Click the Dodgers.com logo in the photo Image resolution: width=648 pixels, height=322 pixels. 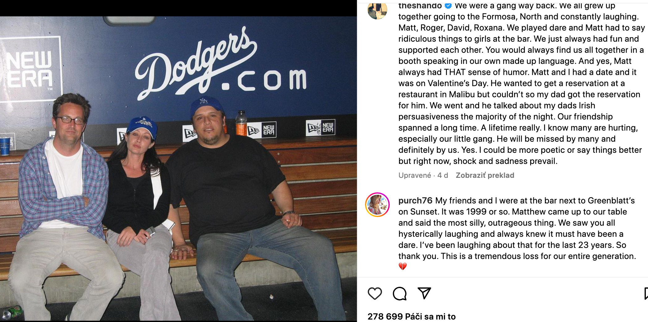pos(220,65)
